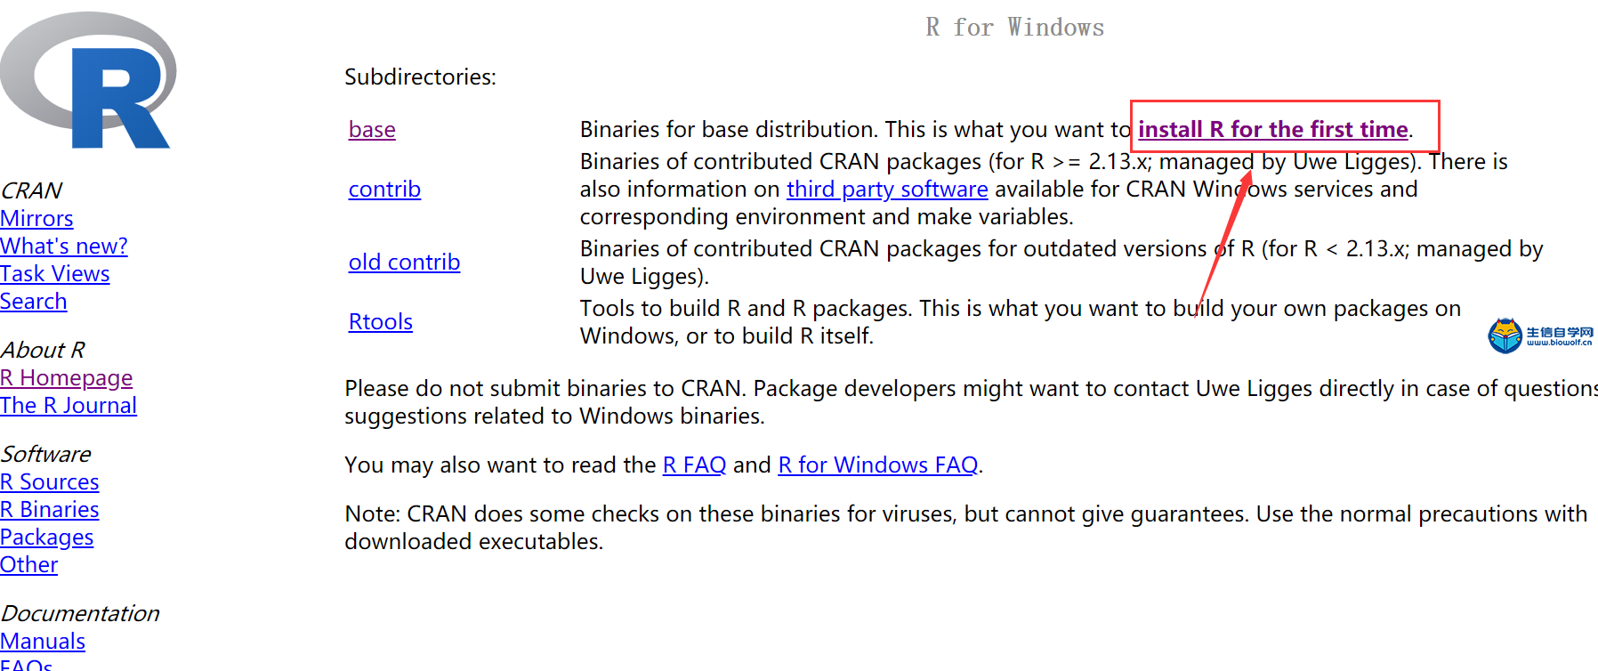
Task: Select Mirrors in the CRAN sidebar
Action: 36,219
